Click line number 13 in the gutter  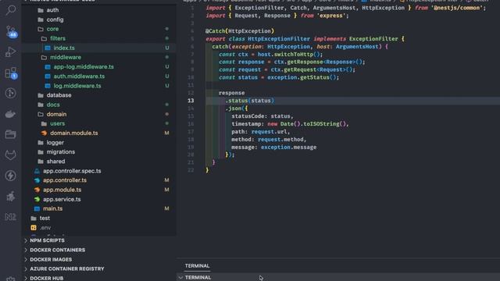point(191,101)
